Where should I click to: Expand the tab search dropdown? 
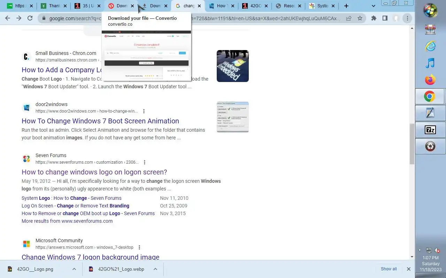click(374, 6)
